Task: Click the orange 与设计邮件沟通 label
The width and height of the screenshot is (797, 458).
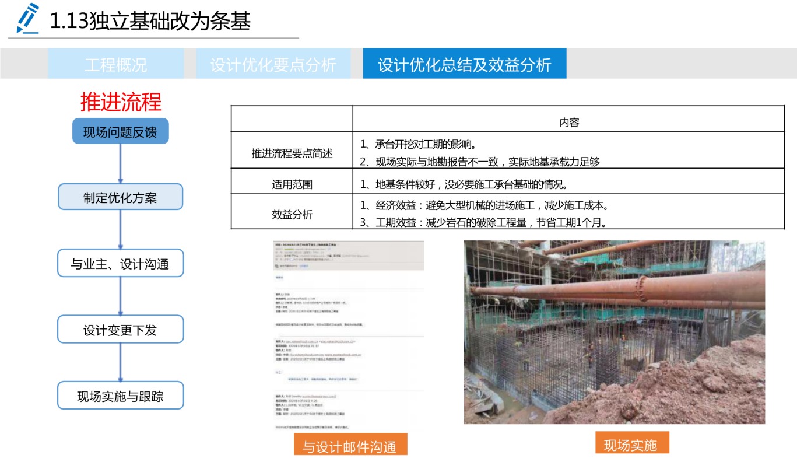Action: click(350, 446)
